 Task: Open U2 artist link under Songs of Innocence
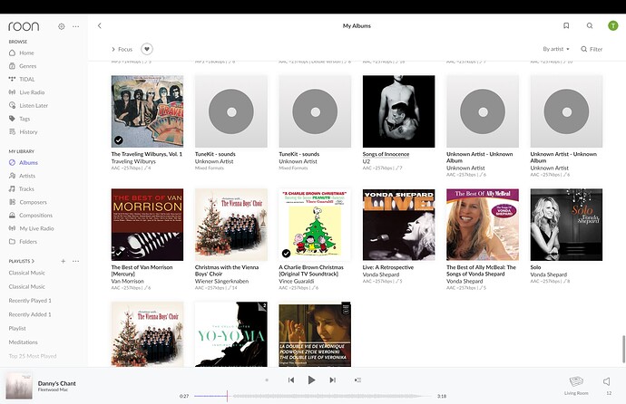[367, 161]
